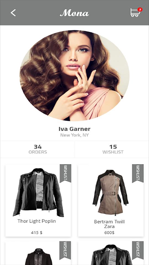Open the shopping cart icon
149x265 pixels.
point(135,13)
